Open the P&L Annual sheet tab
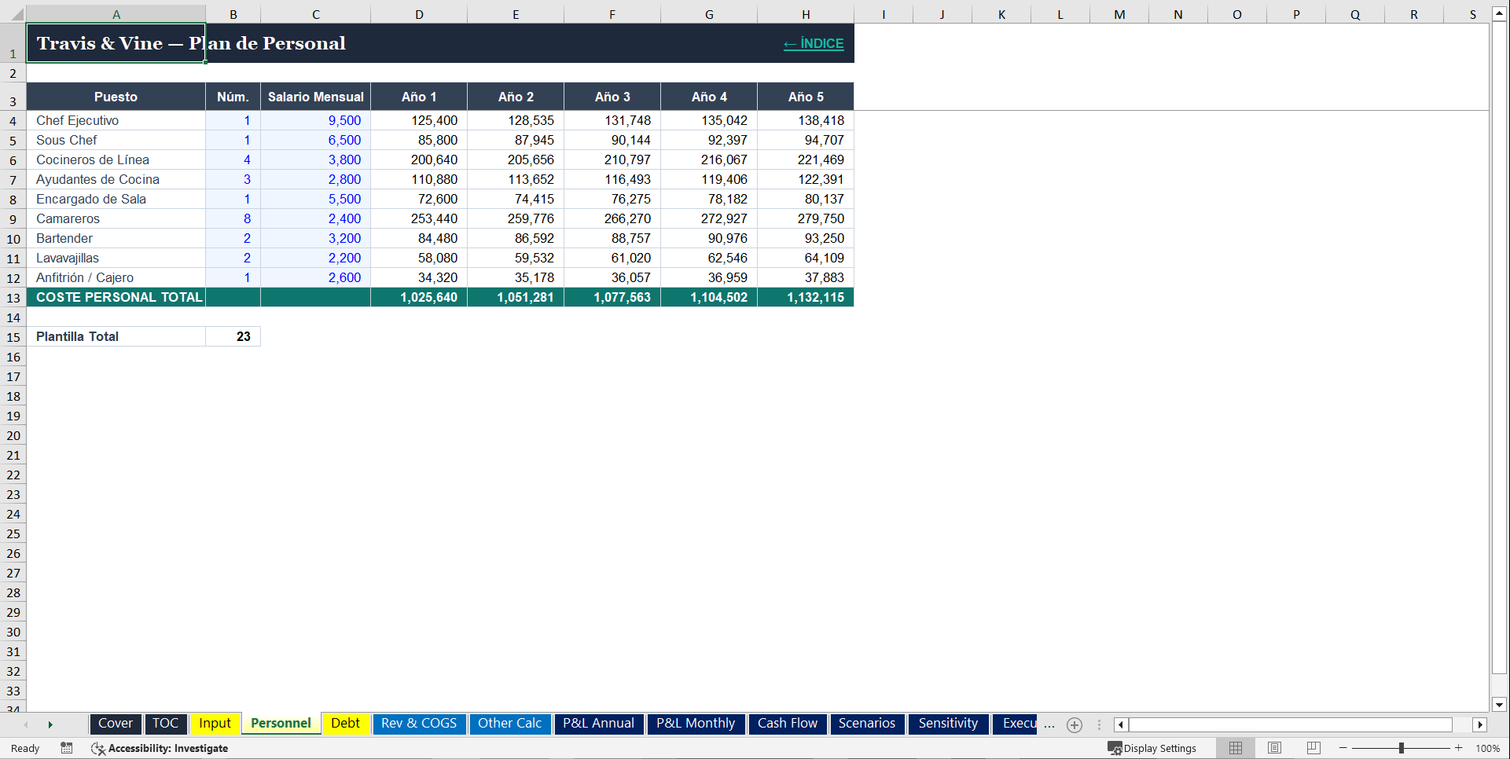The height and width of the screenshot is (759, 1510). (x=598, y=724)
